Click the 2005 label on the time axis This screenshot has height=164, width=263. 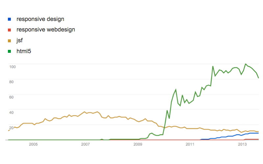[x=33, y=144]
